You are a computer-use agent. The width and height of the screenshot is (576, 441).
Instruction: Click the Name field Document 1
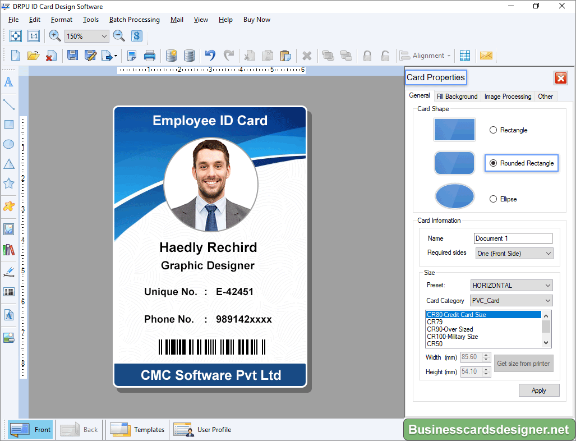[x=513, y=238]
